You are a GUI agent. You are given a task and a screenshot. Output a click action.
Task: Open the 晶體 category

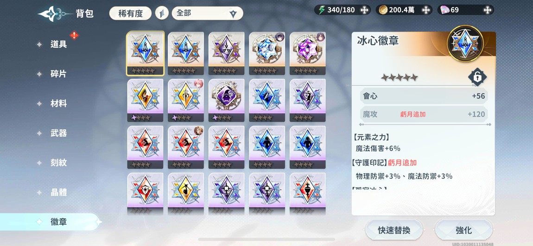58,192
